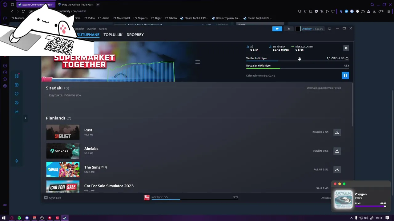
Task: Open DROPBEY profile tab in Steam
Action: 135,35
